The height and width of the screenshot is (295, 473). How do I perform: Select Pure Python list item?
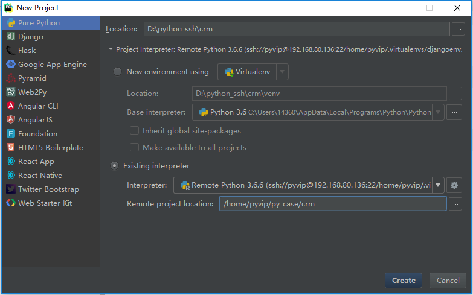[51, 22]
